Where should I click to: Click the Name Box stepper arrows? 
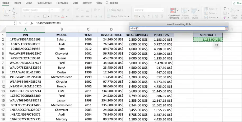click(15, 23)
